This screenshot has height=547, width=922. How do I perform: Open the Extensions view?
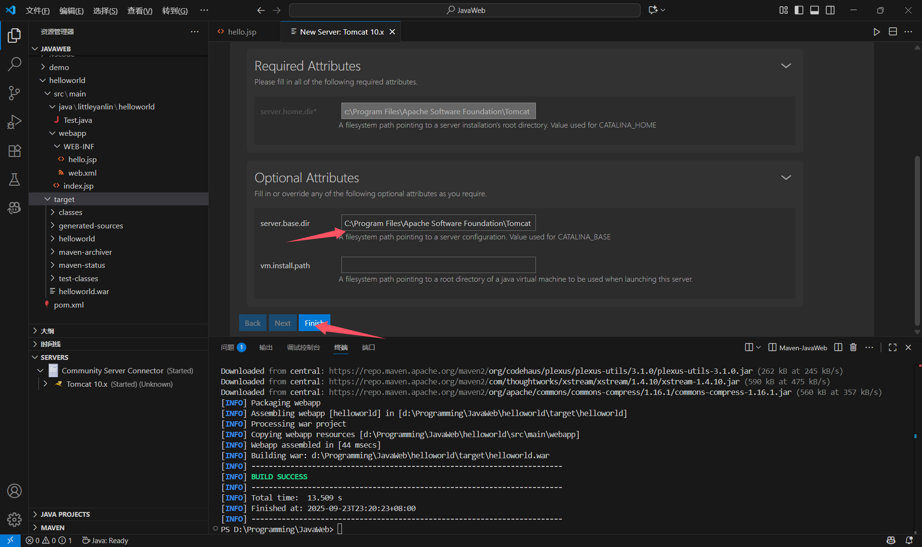14,151
